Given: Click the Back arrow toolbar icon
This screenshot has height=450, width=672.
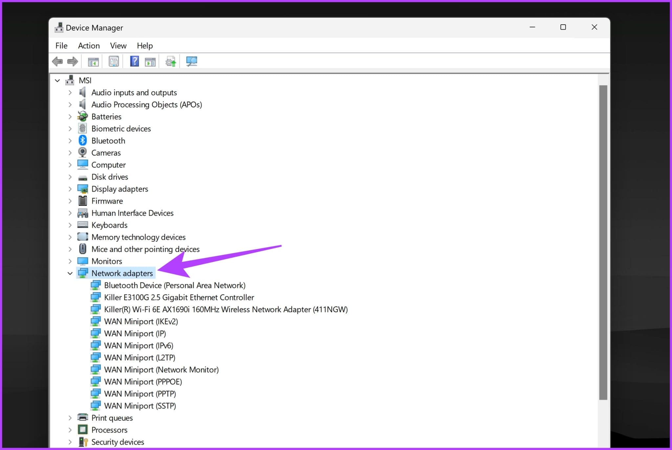Looking at the screenshot, I should click(x=57, y=61).
